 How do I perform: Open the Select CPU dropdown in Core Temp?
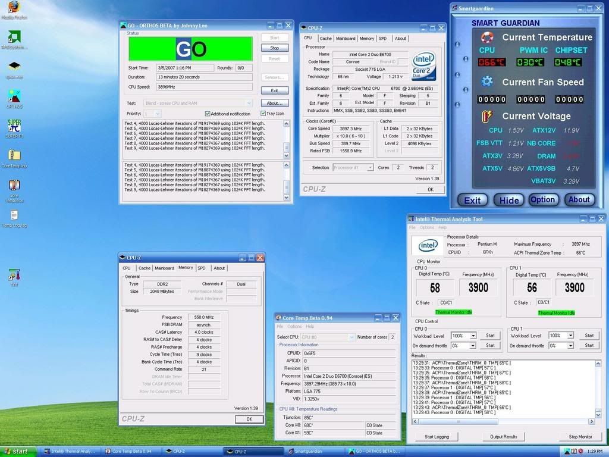click(x=351, y=337)
